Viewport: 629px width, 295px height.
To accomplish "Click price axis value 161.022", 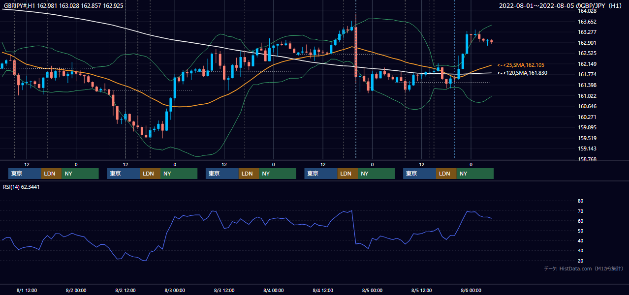I will (x=587, y=96).
